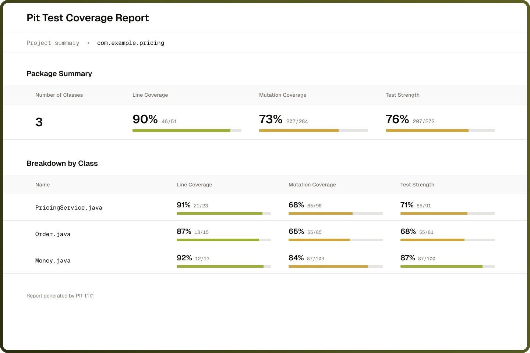This screenshot has height=353, width=530.
Task: Click the 207/272 test strength count
Action: click(424, 121)
